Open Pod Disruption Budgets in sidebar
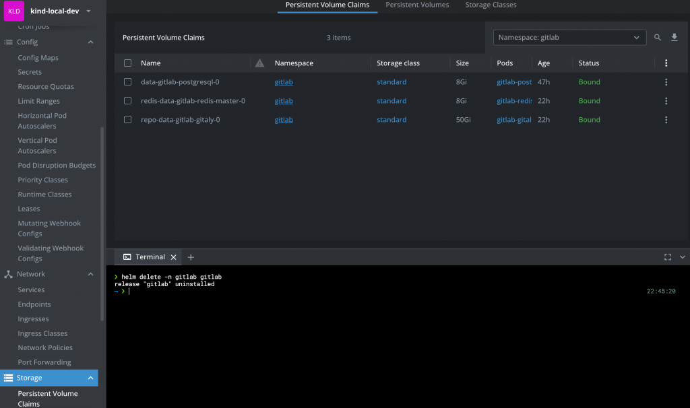The image size is (690, 408). (57, 166)
